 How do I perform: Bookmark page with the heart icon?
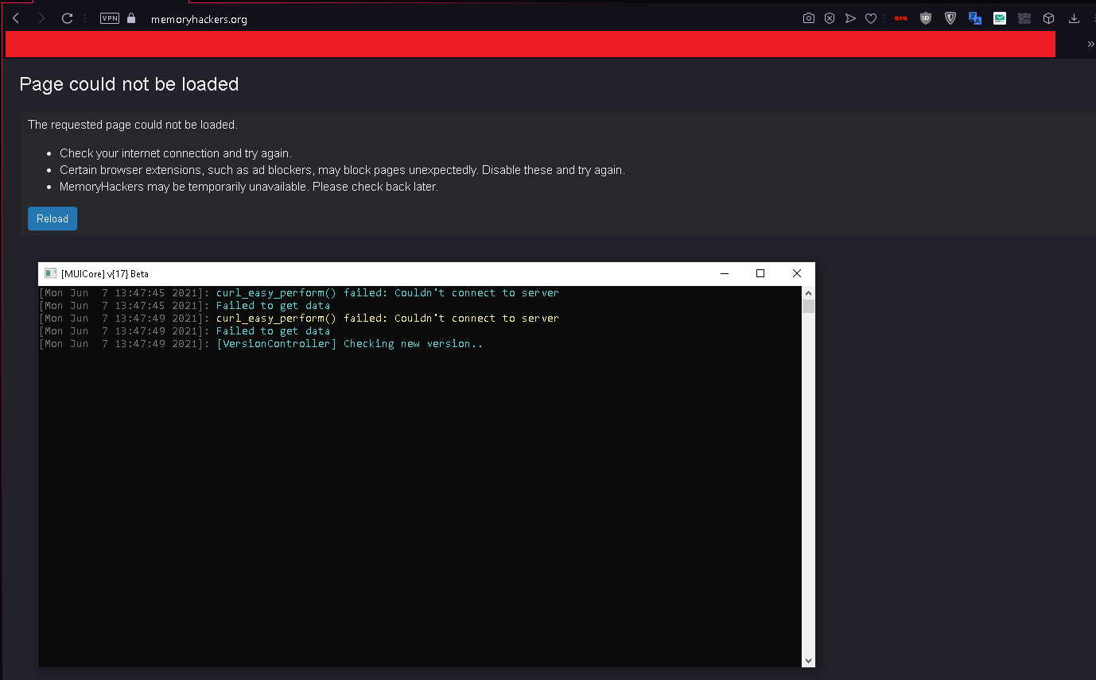coord(871,18)
